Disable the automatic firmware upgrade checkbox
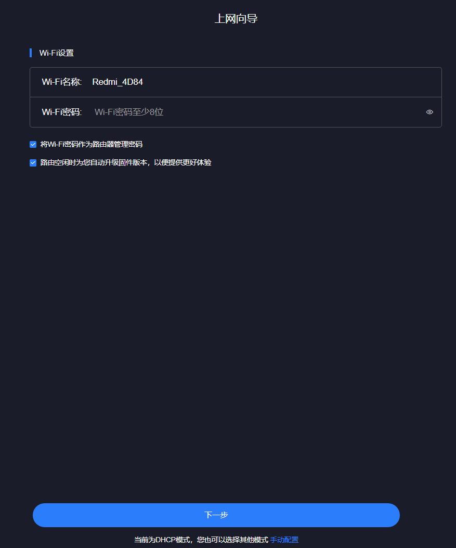Image resolution: width=456 pixels, height=548 pixels. pyautogui.click(x=33, y=162)
